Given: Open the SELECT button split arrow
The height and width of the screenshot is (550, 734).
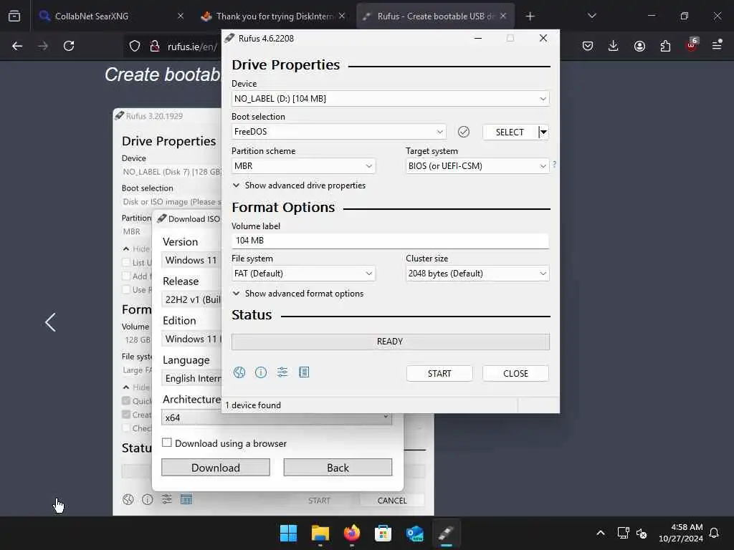Looking at the screenshot, I should click(543, 132).
